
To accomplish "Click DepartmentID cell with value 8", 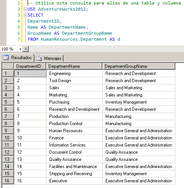I will [30, 124].
